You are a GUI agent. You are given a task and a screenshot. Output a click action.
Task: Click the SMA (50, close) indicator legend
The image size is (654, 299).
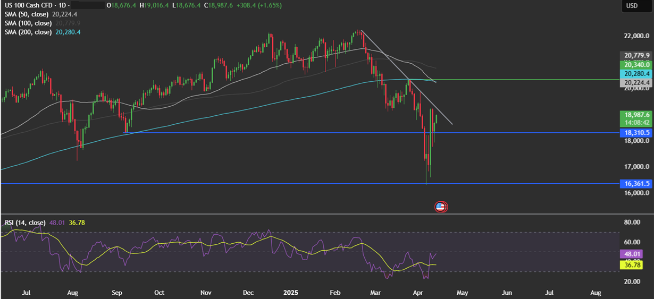click(28, 14)
